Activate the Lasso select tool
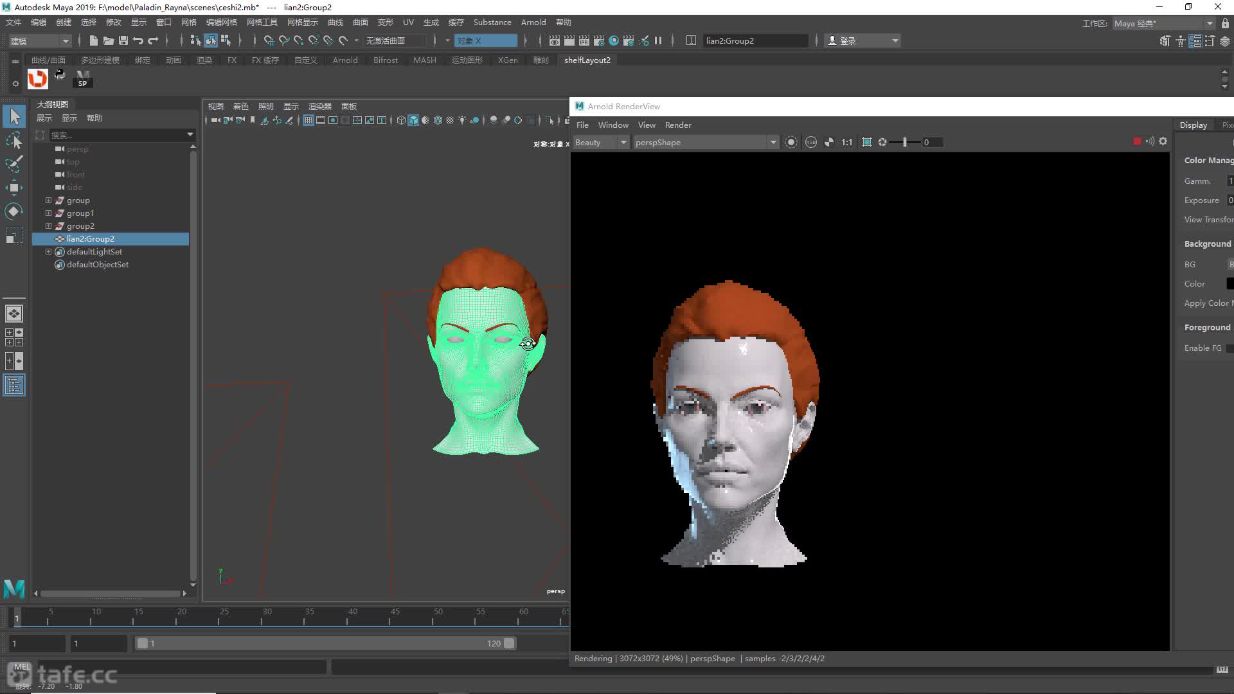Viewport: 1234px width, 694px height. pos(14,140)
